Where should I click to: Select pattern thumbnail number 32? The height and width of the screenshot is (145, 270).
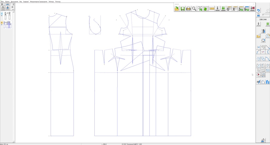pos(8,25)
